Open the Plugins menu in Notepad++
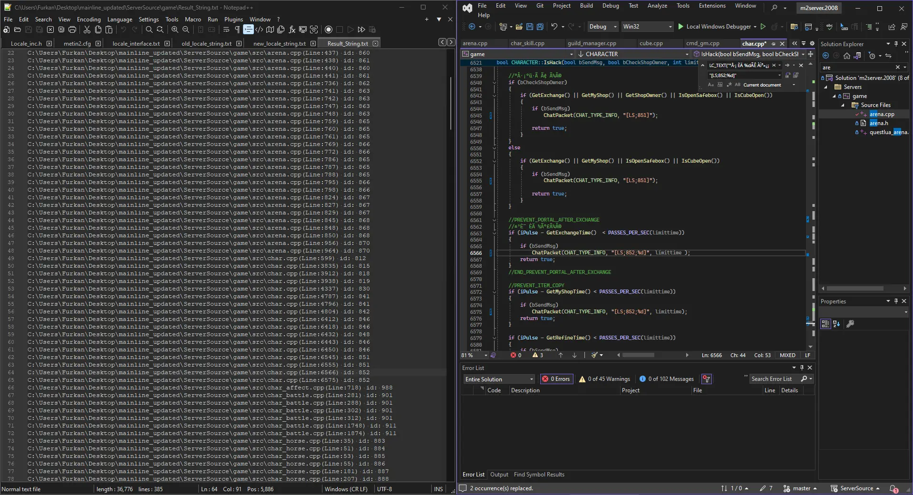 pyautogui.click(x=233, y=19)
